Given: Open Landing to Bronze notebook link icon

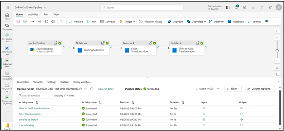Looking at the screenshot, I should (103, 43).
